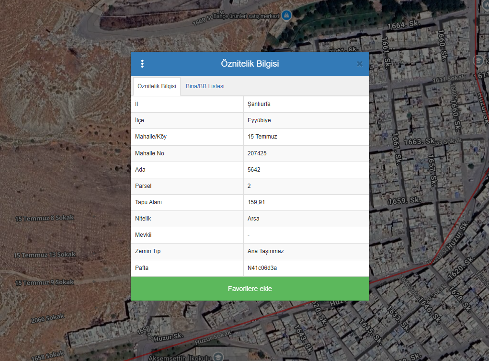
Task: Click the Mahalle No value 207425
Action: point(257,153)
